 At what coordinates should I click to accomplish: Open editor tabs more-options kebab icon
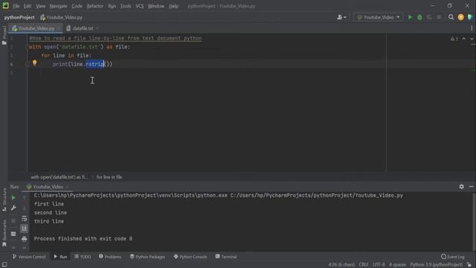coord(472,28)
